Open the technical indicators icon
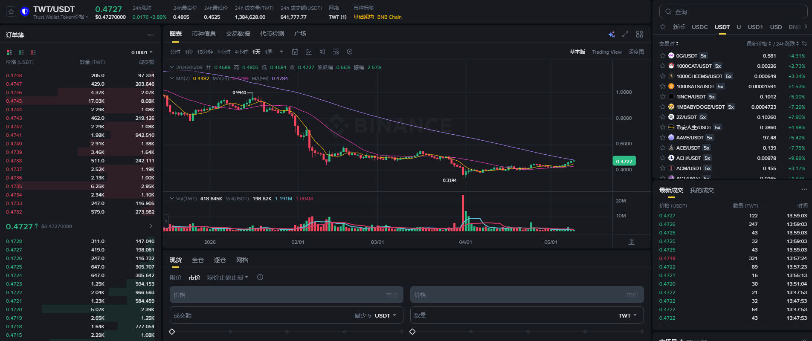 pos(309,52)
